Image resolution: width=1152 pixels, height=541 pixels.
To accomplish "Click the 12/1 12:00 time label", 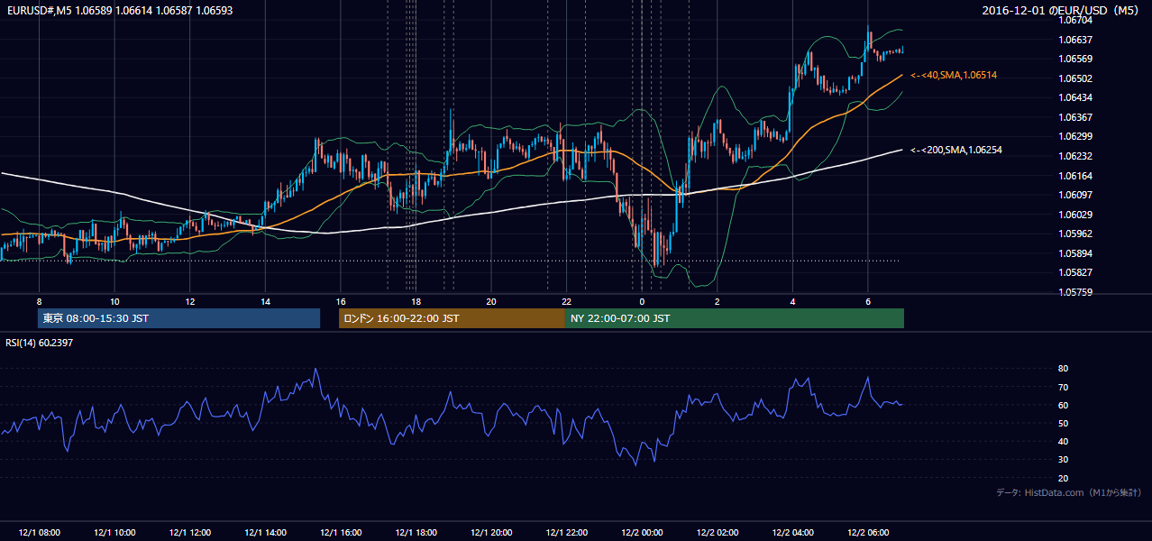I will pos(190,533).
